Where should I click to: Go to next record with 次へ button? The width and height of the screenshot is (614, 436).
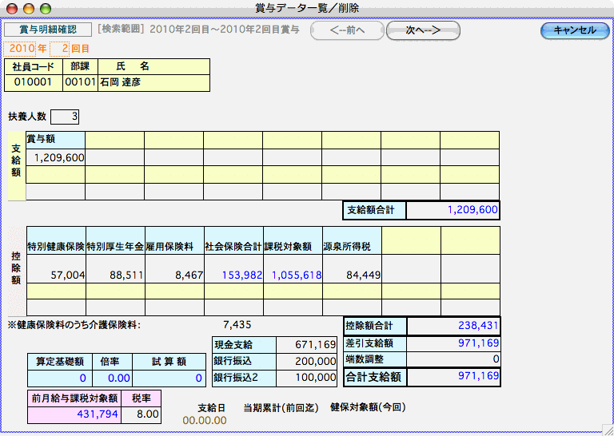point(423,30)
